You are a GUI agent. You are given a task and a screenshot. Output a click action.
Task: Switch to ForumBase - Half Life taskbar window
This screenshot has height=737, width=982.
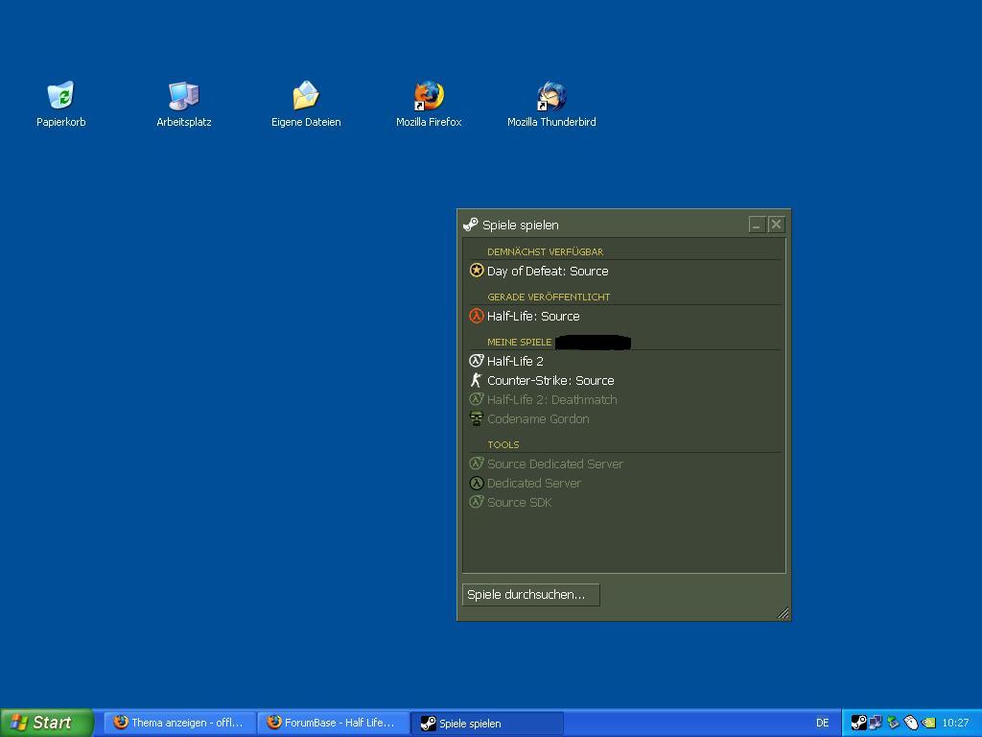pyautogui.click(x=333, y=723)
